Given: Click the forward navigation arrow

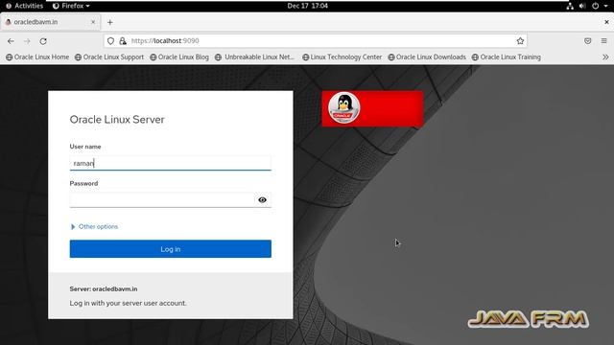Looking at the screenshot, I should pos(27,41).
